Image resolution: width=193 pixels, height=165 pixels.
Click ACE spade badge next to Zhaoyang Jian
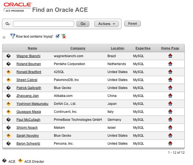[9, 96]
